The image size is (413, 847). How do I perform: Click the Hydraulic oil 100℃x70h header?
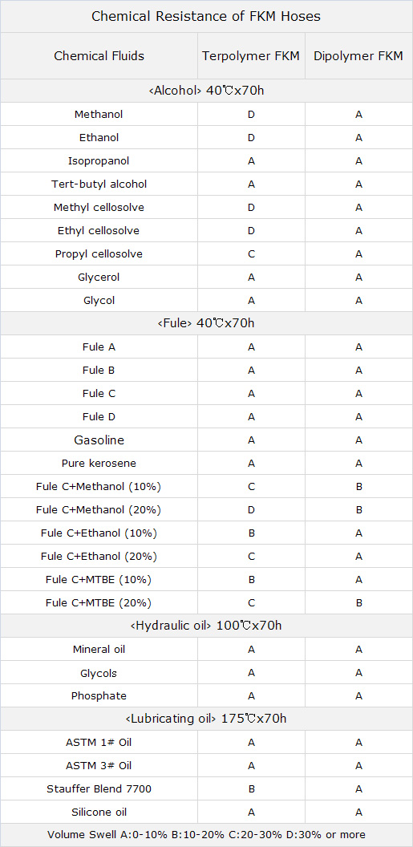[x=206, y=626]
